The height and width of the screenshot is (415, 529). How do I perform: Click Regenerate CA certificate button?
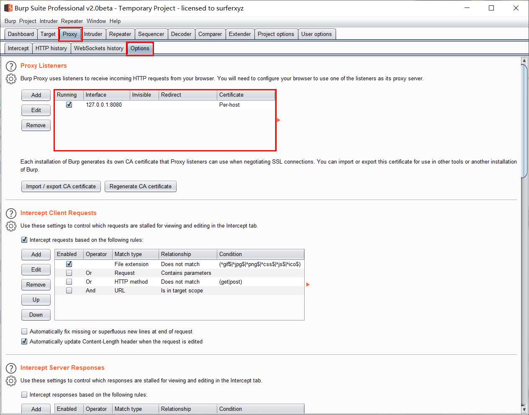click(141, 186)
